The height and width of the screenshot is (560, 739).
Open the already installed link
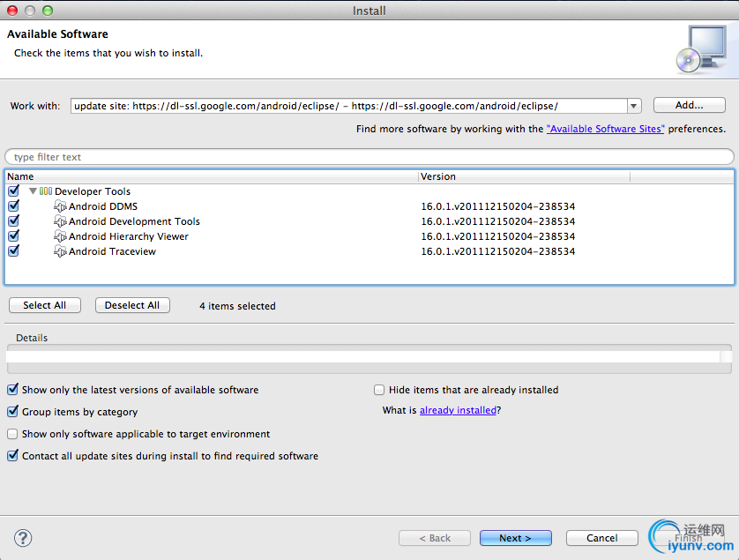(x=458, y=411)
